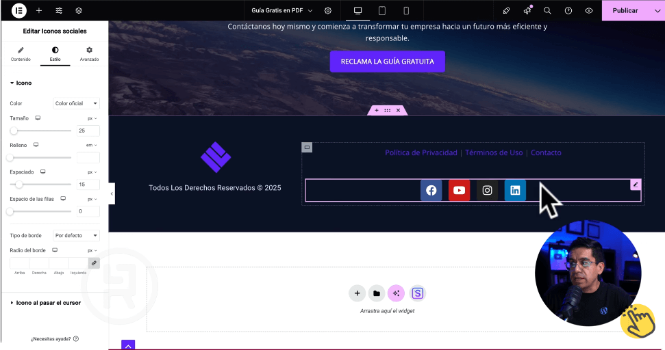The height and width of the screenshot is (350, 665).
Task: Add template folder circle button
Action: point(377,293)
